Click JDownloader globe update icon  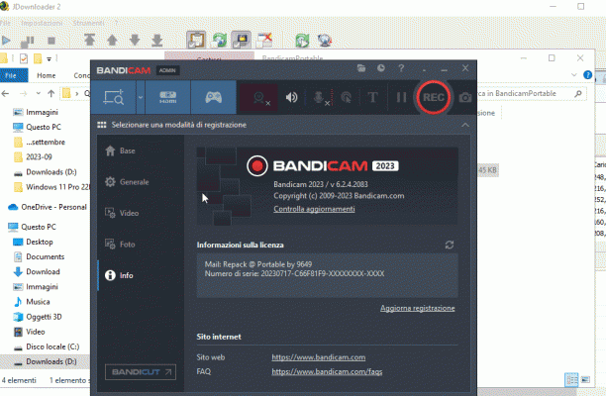[325, 41]
